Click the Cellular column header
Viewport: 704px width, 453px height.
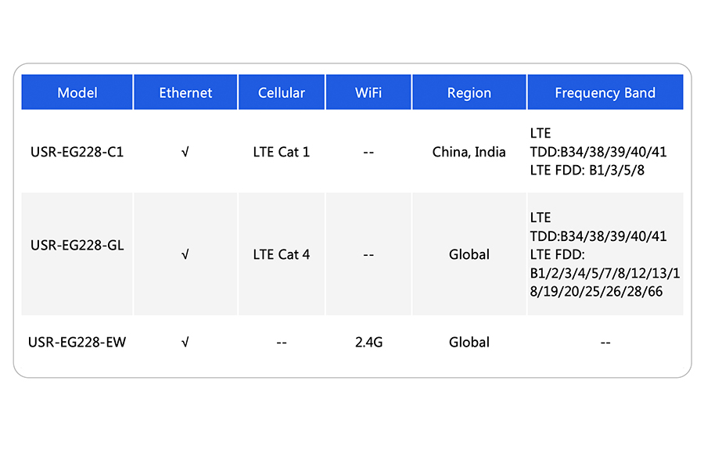coord(282,93)
